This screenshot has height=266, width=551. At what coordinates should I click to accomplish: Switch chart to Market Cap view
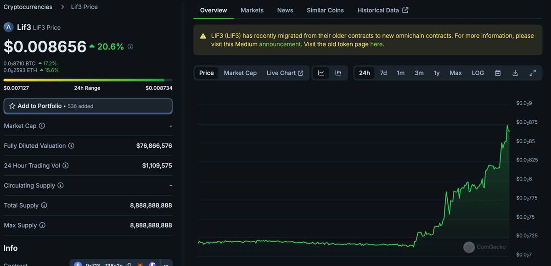tap(240, 73)
